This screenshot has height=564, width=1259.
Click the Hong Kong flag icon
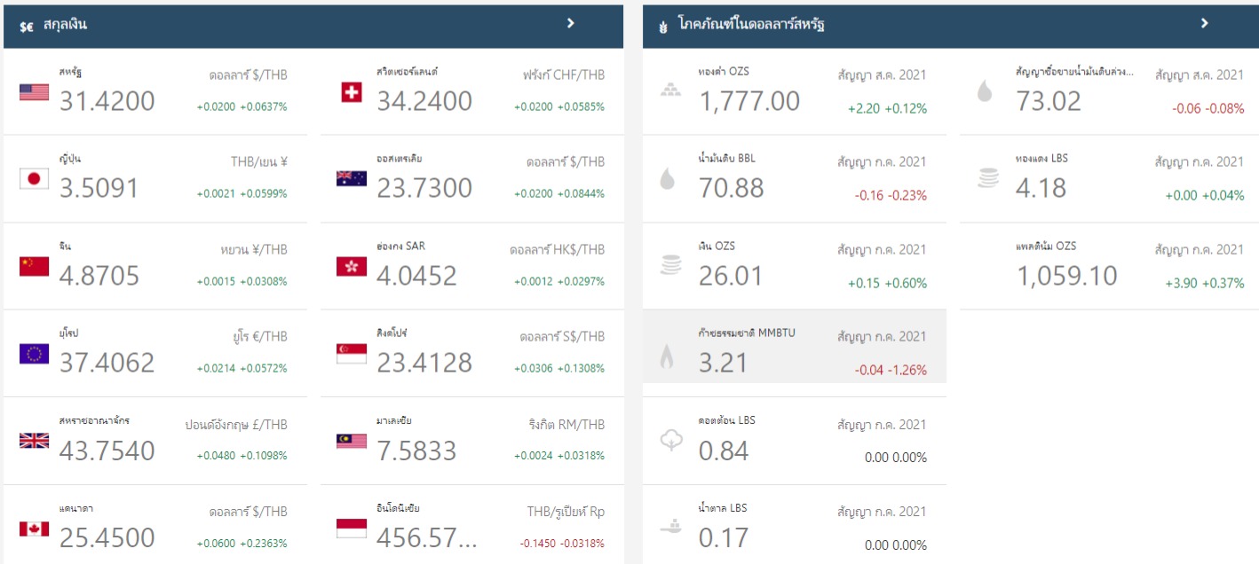(352, 266)
